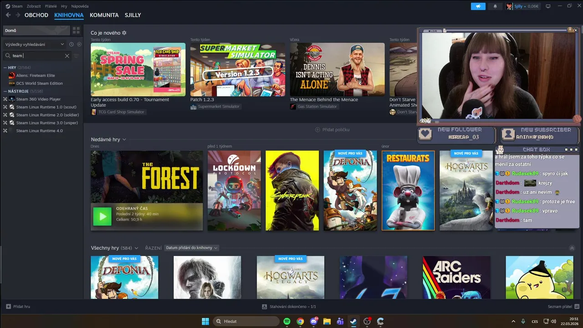Viewport: 583px width, 328px height.
Task: Select Aliens: Fireteam Elite
Action: 36,75
